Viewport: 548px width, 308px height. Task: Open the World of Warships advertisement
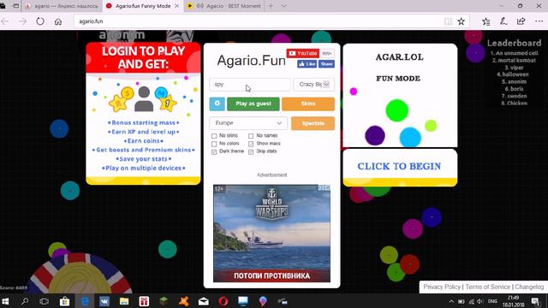point(271,234)
